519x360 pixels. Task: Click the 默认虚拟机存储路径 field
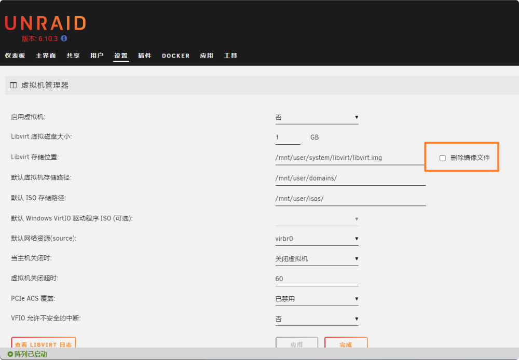point(350,178)
